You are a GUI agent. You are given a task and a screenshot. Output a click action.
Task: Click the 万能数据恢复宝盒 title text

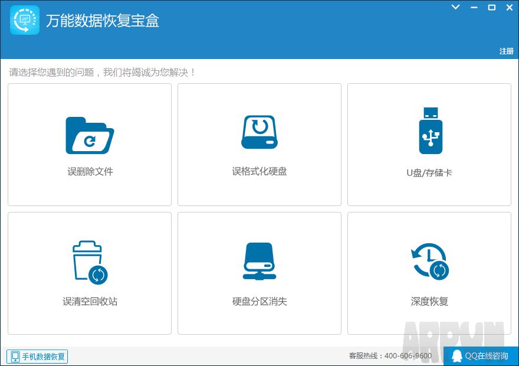(x=103, y=21)
